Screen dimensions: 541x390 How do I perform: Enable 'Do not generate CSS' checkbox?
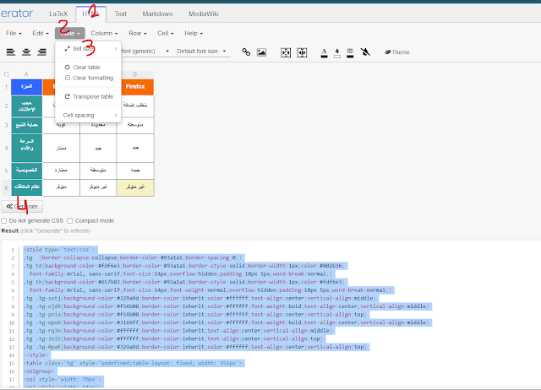click(x=6, y=220)
